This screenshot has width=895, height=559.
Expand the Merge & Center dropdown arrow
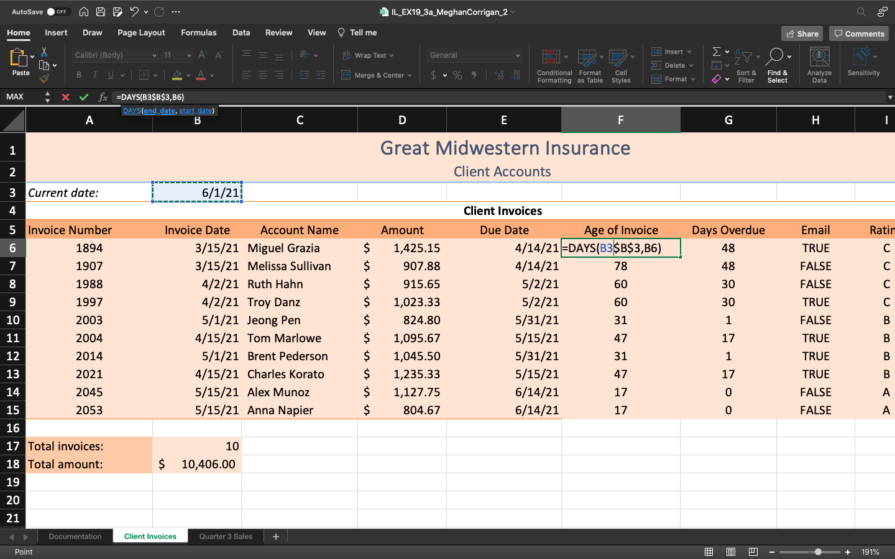point(410,75)
